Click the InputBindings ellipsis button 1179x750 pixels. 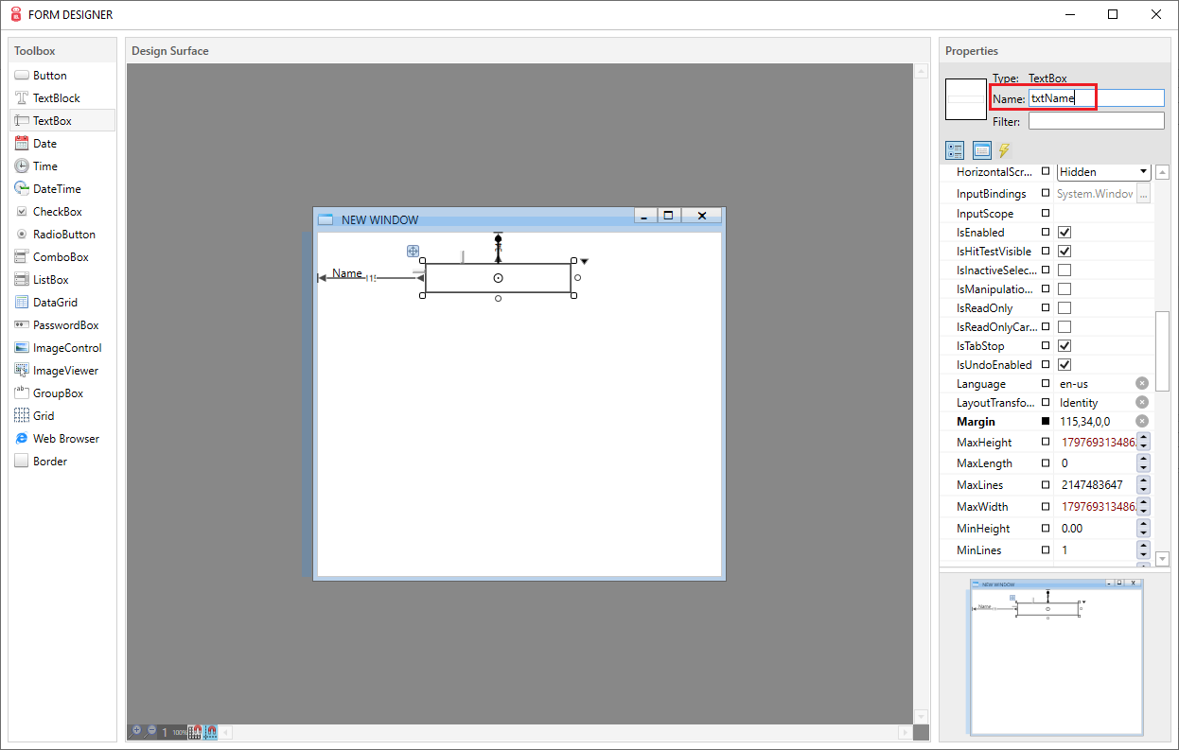pos(1142,193)
